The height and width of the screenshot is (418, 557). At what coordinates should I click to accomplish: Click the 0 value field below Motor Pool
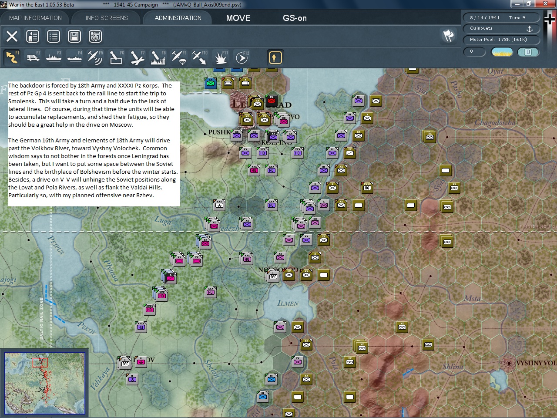(x=474, y=51)
